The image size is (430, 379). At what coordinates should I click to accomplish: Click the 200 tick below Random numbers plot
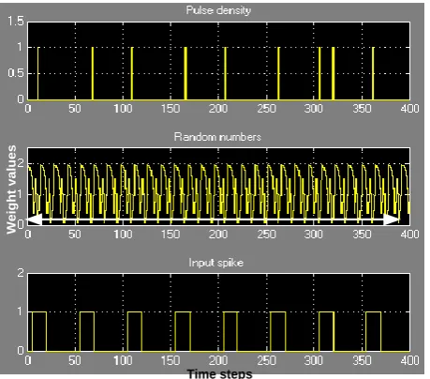pos(218,234)
